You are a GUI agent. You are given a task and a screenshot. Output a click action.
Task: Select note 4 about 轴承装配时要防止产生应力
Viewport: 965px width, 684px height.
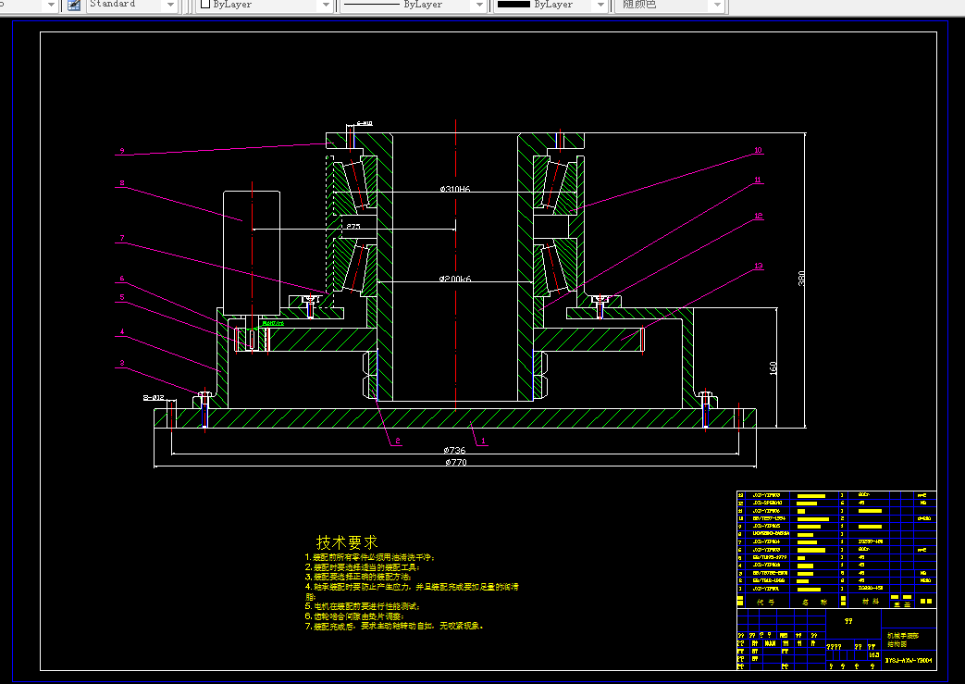(x=412, y=591)
